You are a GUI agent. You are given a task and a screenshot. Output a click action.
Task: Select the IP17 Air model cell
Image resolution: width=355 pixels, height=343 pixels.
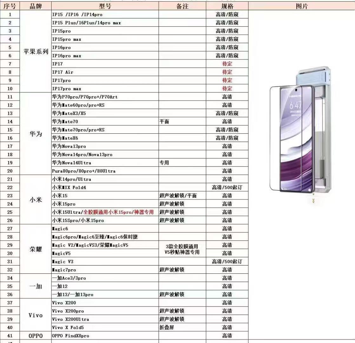105,72
